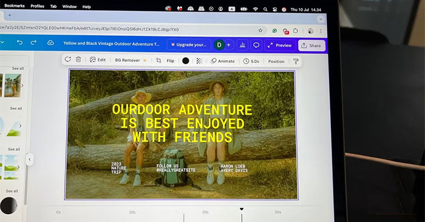Jump to 10s on the timeline ruler
The height and width of the screenshot is (222, 425).
click(x=132, y=212)
